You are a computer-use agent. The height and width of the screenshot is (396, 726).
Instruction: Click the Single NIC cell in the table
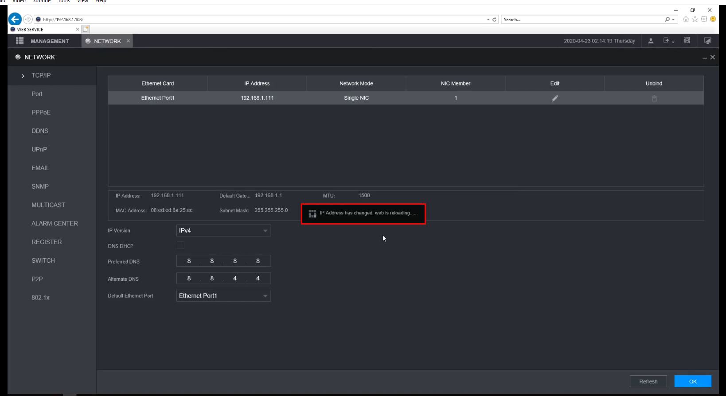click(x=356, y=98)
